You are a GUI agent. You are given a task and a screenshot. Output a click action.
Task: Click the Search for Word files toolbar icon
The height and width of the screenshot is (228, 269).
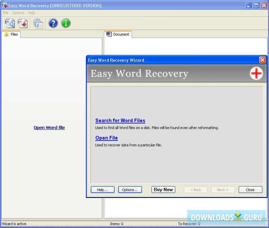coord(10,23)
